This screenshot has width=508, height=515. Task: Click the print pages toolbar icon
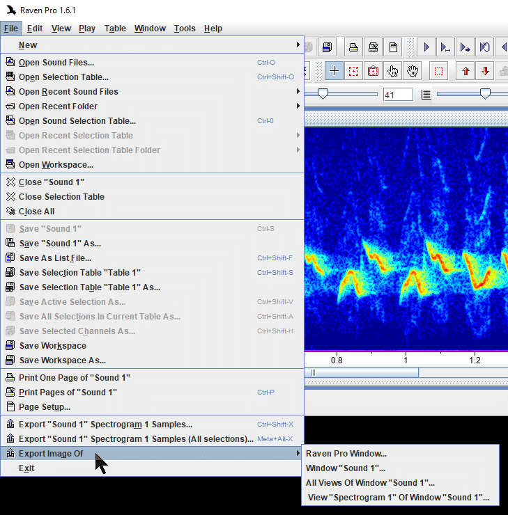click(x=374, y=47)
